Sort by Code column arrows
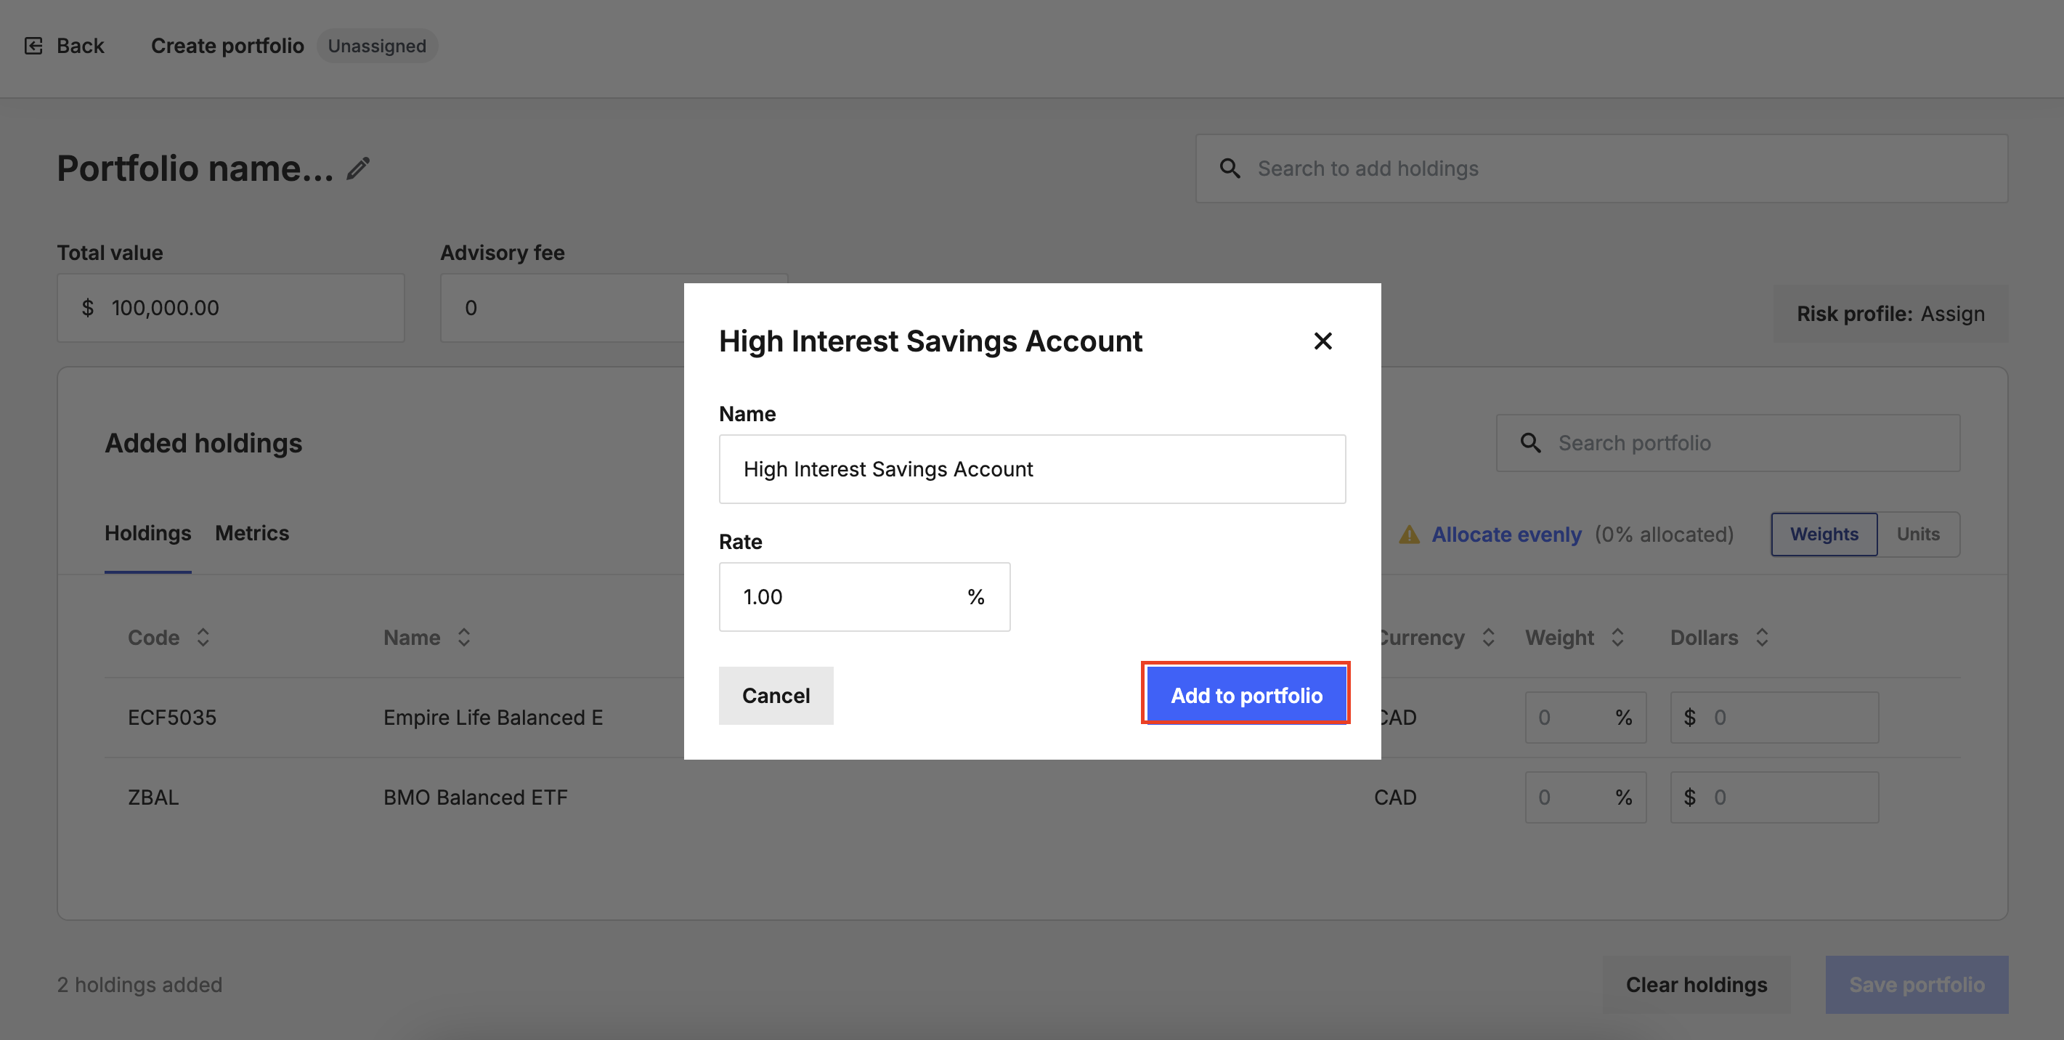2064x1040 pixels. click(203, 638)
